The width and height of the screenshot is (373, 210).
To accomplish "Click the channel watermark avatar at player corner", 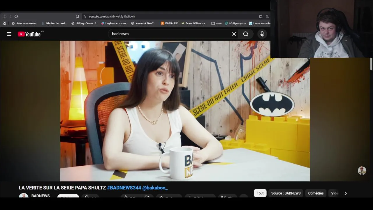I will [362, 171].
